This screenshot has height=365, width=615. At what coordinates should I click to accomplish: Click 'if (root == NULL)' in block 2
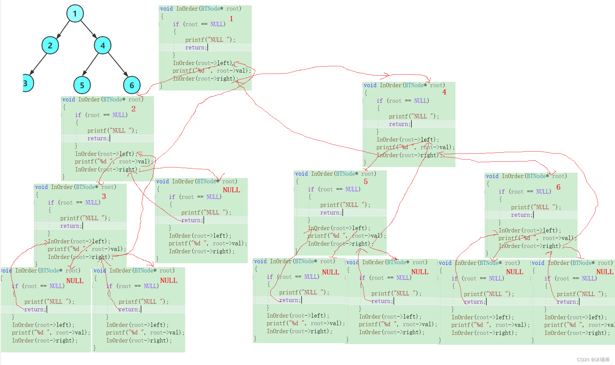[x=101, y=115]
